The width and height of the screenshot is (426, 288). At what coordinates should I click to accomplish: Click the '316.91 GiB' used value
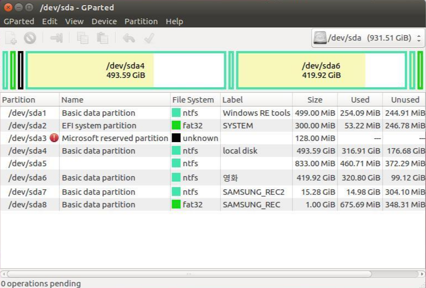361,151
